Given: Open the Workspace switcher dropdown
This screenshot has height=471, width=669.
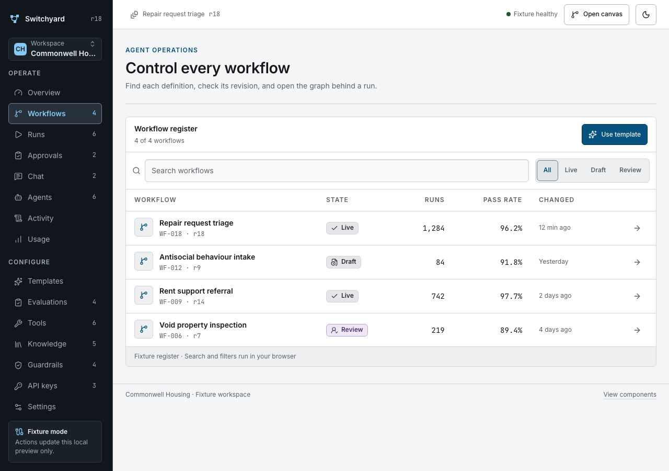Looking at the screenshot, I should (55, 49).
